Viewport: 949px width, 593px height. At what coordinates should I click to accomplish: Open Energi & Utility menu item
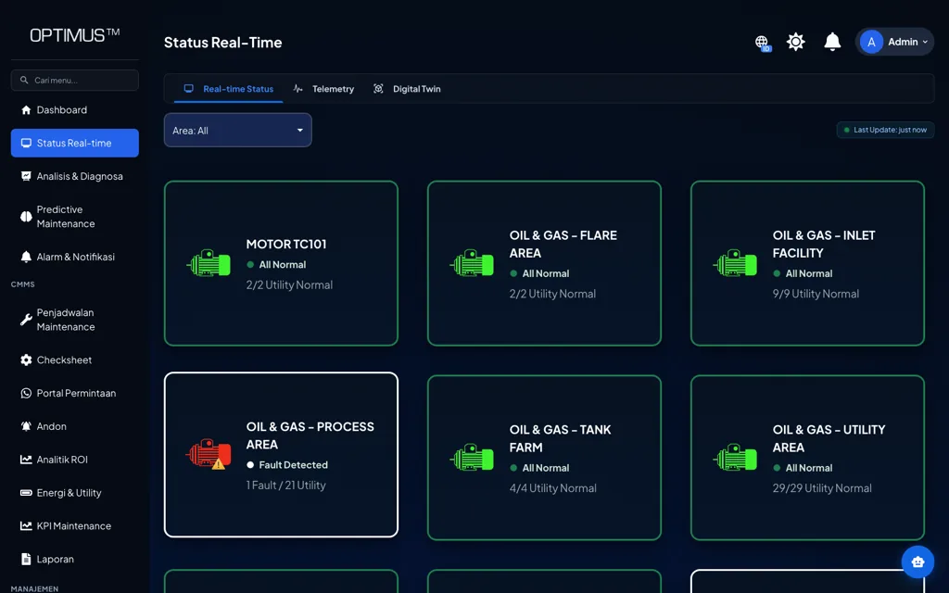74,493
